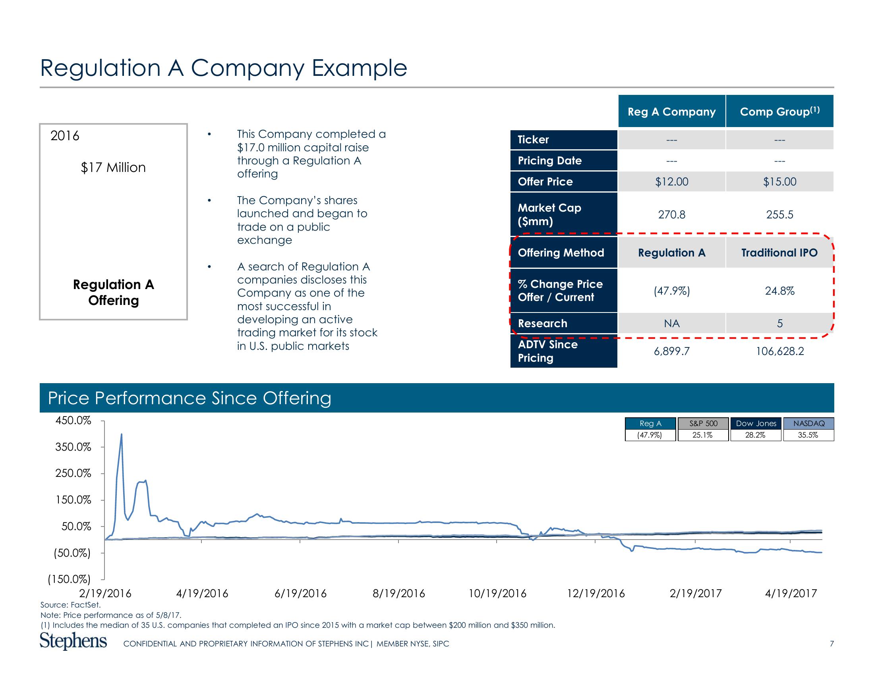Viewport: 874px width, 675px height.
Task: Select the 28.2% legend value
Action: [756, 435]
